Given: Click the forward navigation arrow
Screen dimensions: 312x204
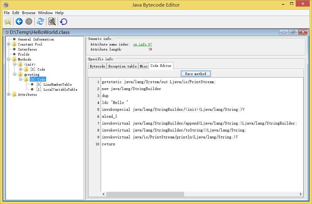Looking at the screenshot, I should (x=29, y=21).
